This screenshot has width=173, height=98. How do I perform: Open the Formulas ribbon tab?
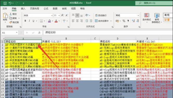pos(46,9)
